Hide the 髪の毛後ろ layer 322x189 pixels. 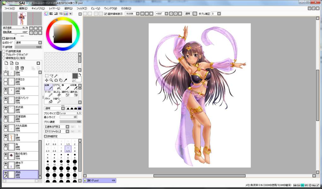(x=6, y=154)
